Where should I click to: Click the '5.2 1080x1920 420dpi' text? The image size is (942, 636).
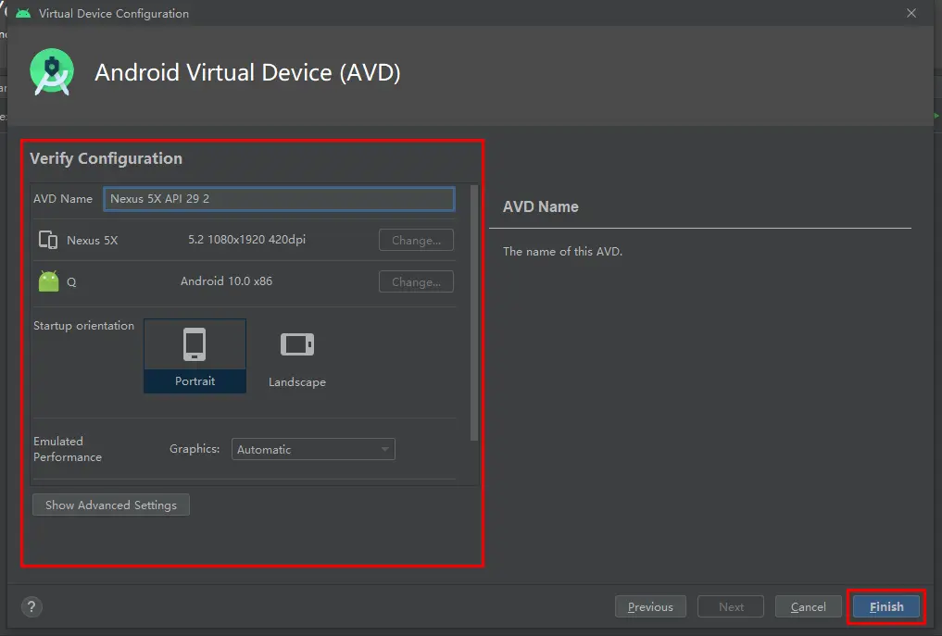click(x=247, y=240)
